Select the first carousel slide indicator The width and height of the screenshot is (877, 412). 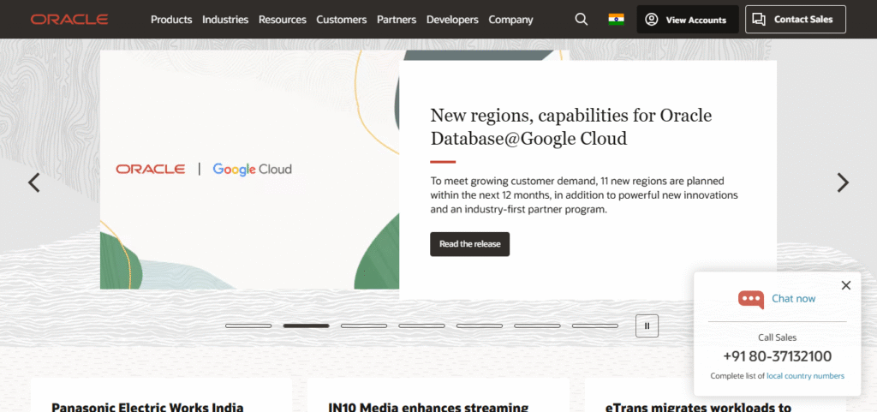pyautogui.click(x=248, y=325)
